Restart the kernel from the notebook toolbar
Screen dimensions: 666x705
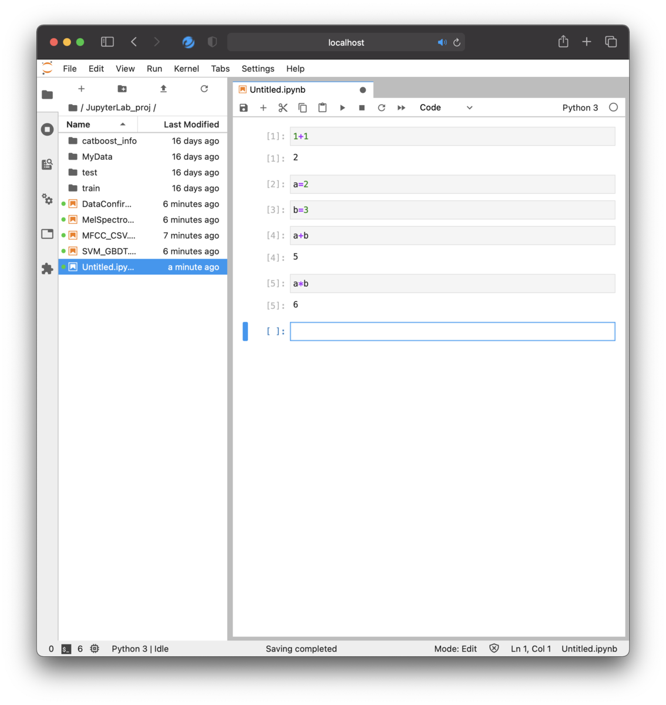[382, 108]
